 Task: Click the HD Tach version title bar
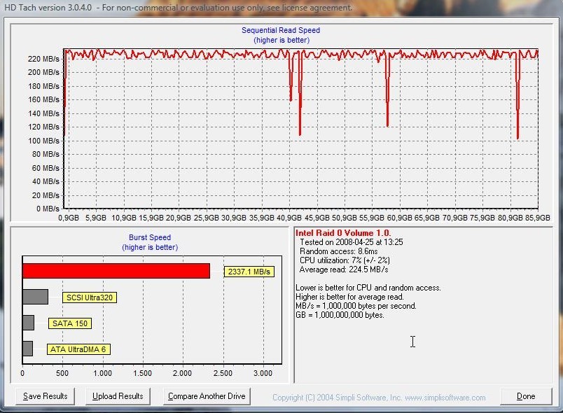(178, 7)
